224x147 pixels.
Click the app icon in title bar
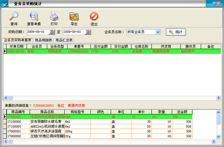pos(4,4)
